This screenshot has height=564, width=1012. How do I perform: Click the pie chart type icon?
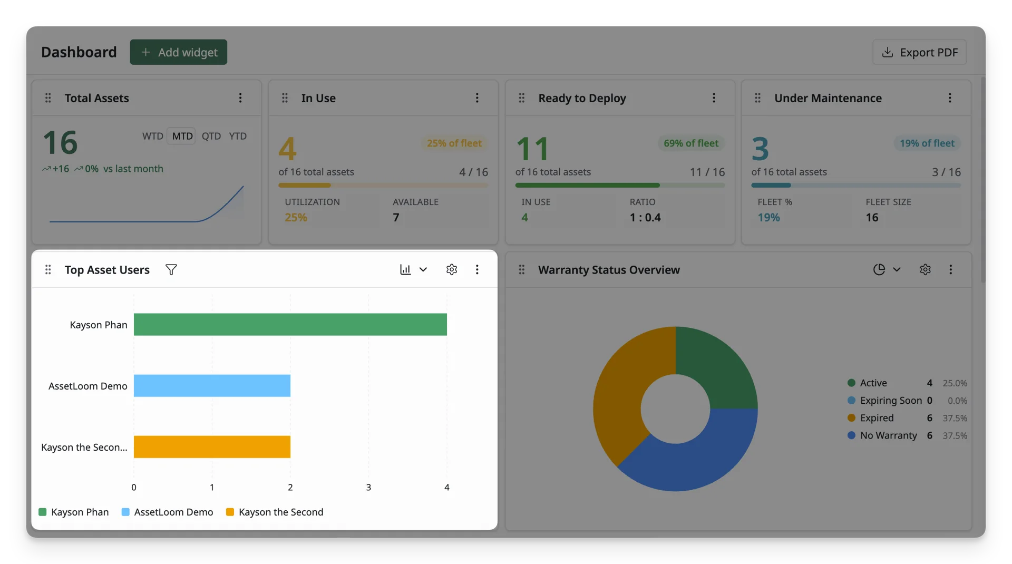coord(879,270)
